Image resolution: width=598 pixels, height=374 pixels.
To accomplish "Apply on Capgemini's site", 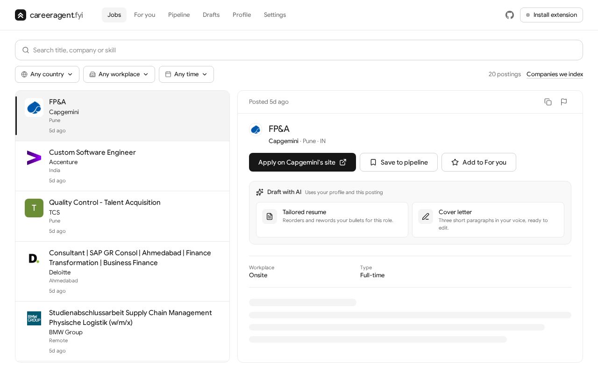I will coord(302,162).
